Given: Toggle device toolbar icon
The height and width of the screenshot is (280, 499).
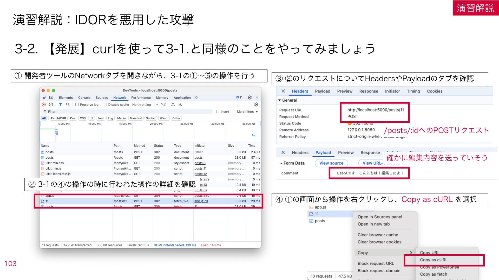Looking at the screenshot, I should click(51, 97).
